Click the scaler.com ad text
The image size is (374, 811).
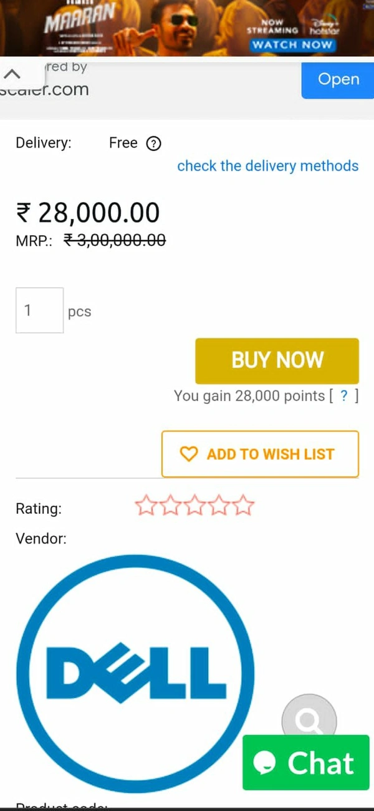click(47, 89)
